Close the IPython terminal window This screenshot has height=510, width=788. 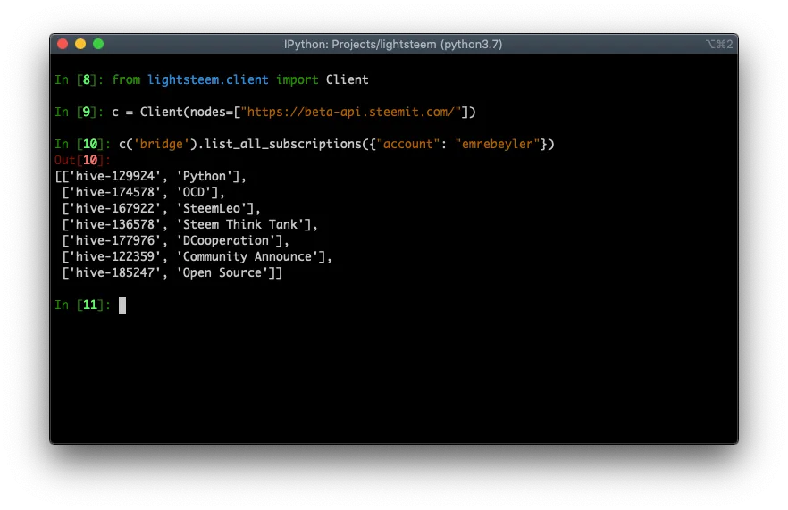click(x=63, y=45)
